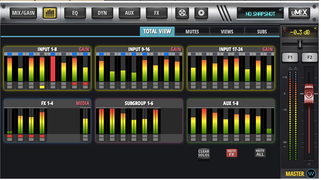
Task: Click the uMIX logo button
Action: coord(299,13)
